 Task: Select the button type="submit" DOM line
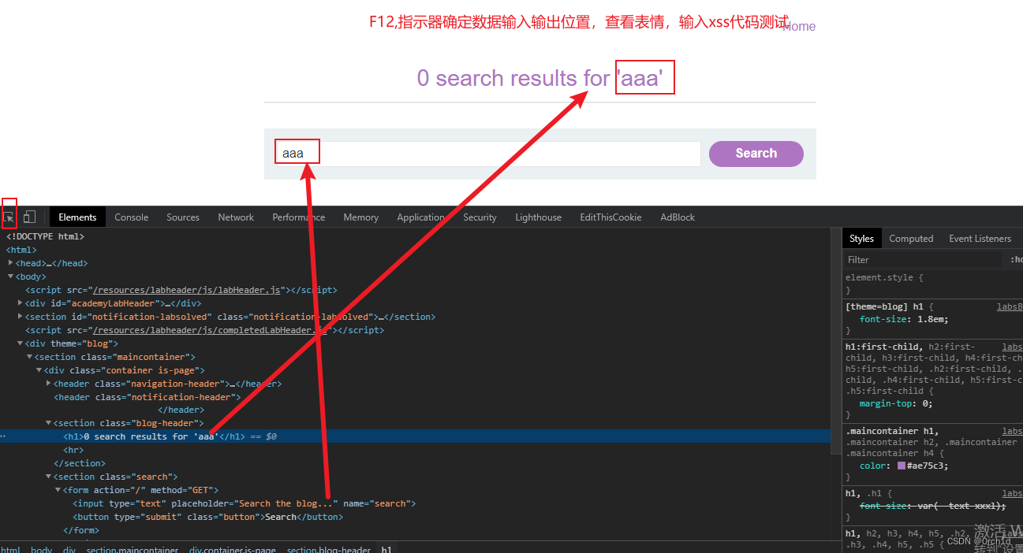tap(208, 517)
